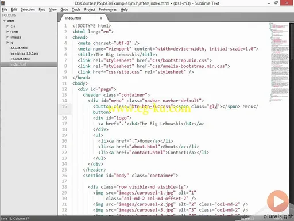Click the 'col-md-2 col-md-offset-2' class text
The image size is (294, 221).
pos(155,199)
